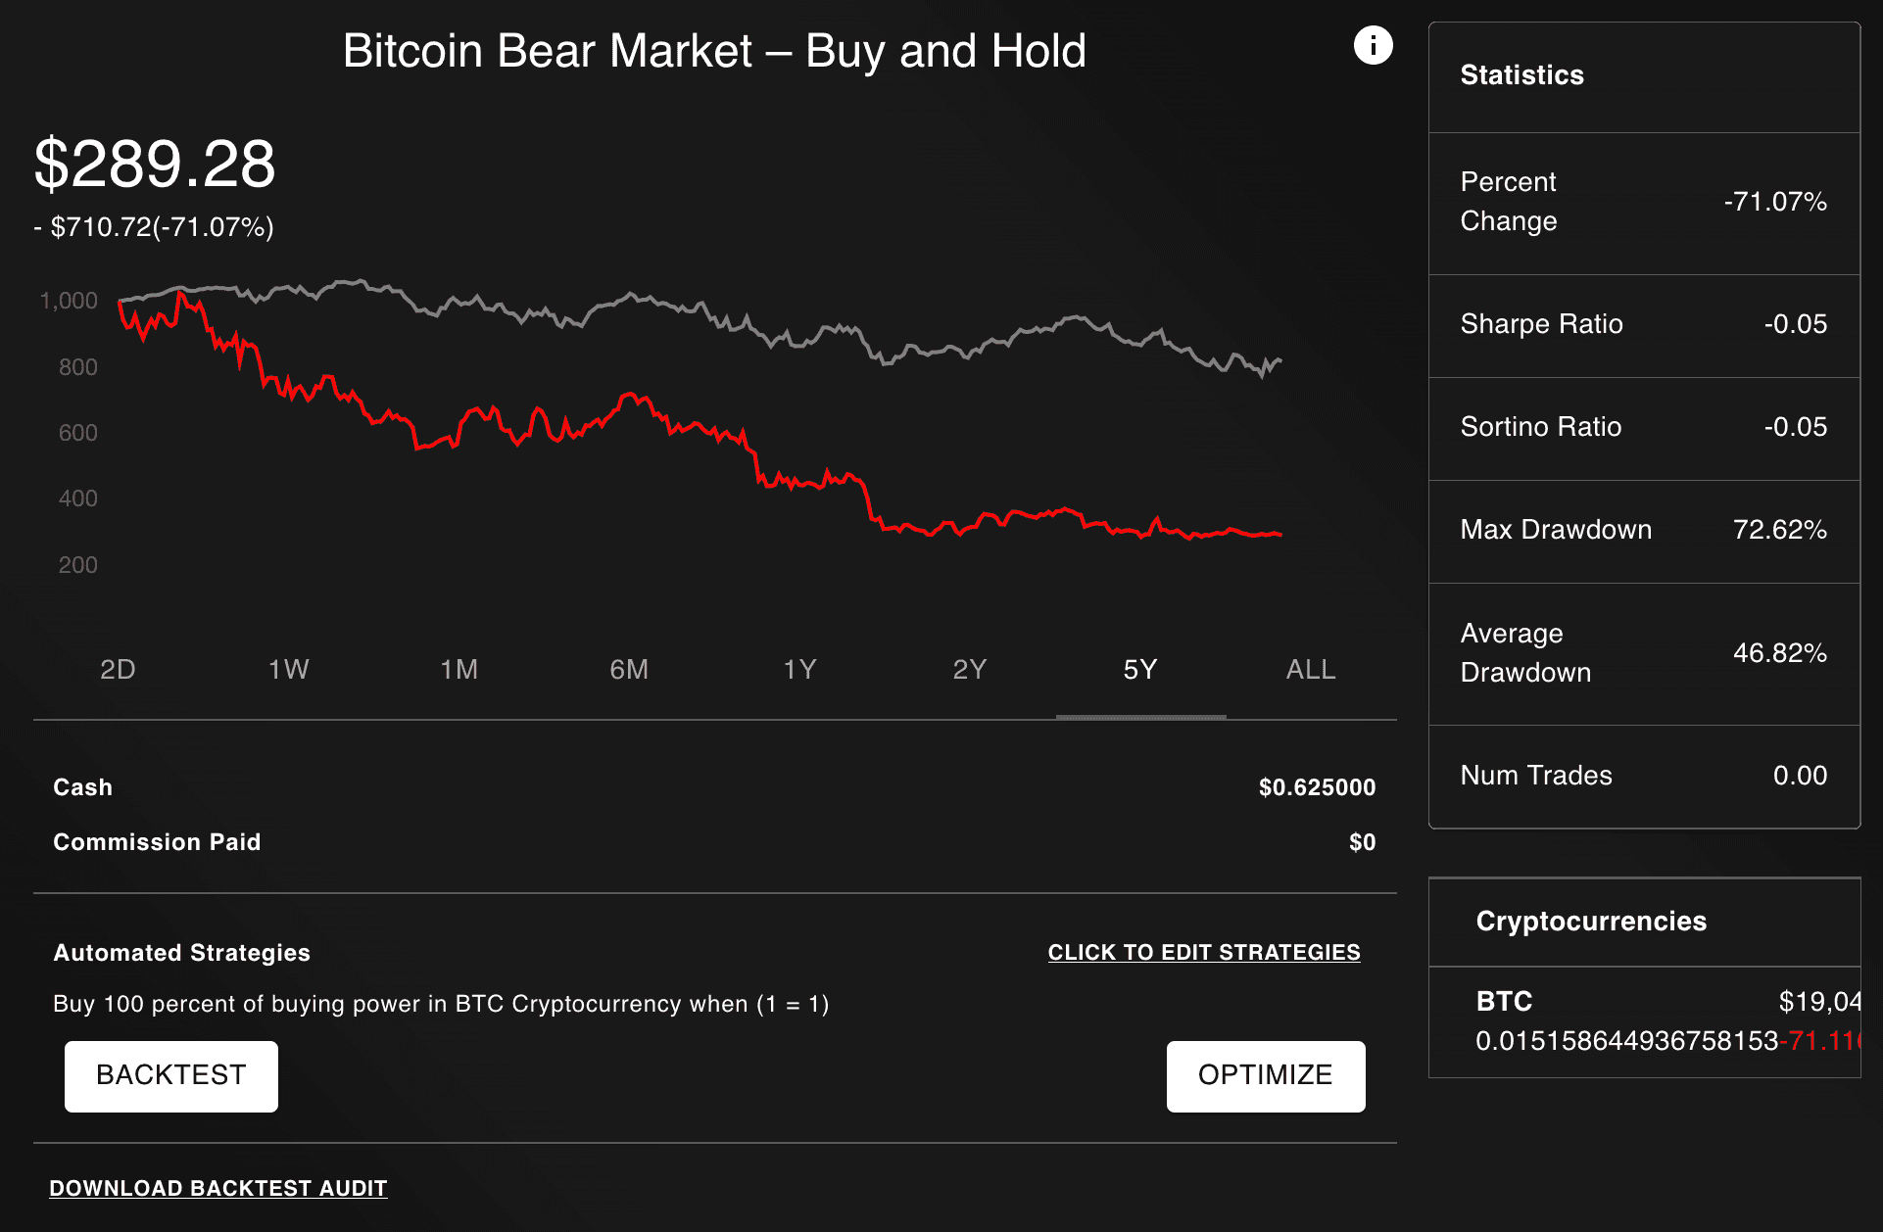Viewport: 1883px width, 1232px height.
Task: View the 2Y performance chart
Action: pos(970,669)
